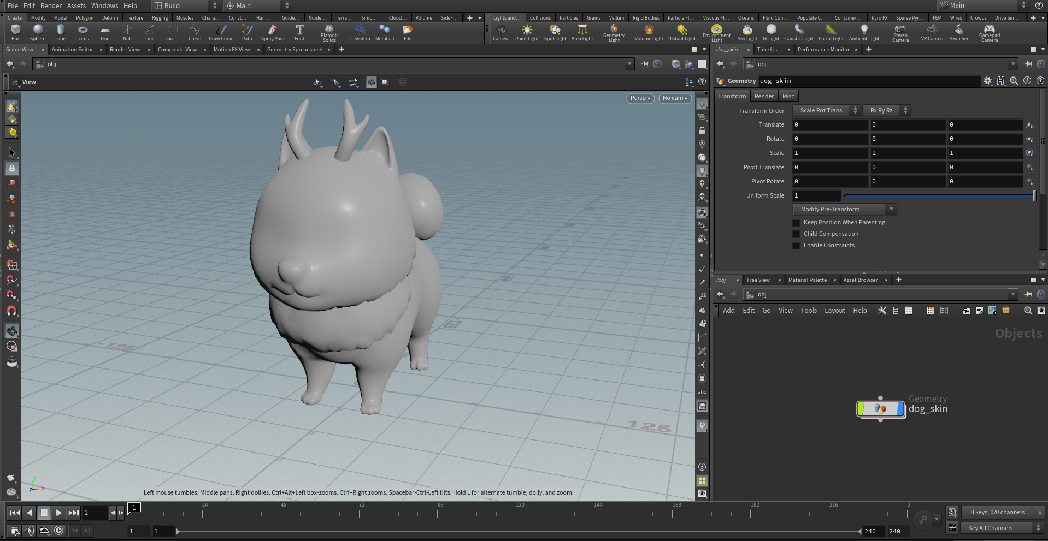1048x541 pixels.
Task: Open the network Tools menu
Action: tap(809, 311)
